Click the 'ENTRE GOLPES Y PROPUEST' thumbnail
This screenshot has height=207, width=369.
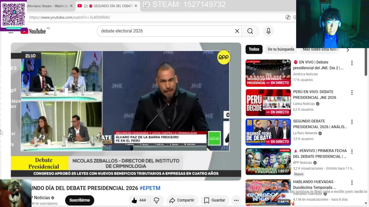[x=268, y=162]
